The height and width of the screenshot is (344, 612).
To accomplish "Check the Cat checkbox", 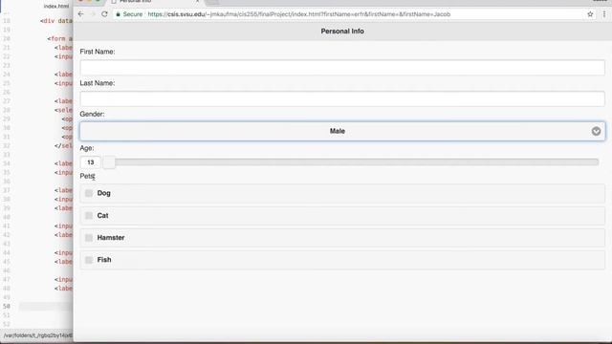I will point(89,215).
